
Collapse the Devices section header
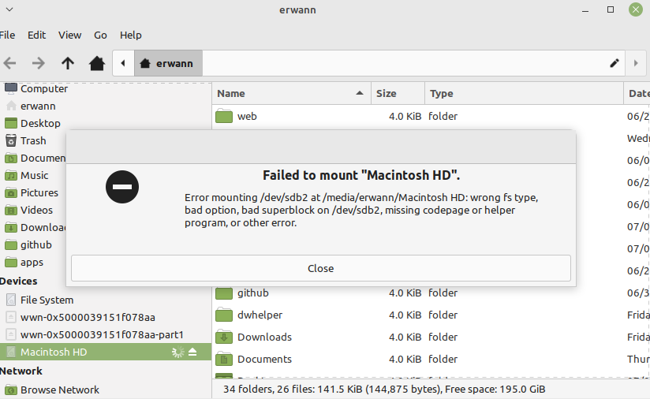click(x=19, y=281)
